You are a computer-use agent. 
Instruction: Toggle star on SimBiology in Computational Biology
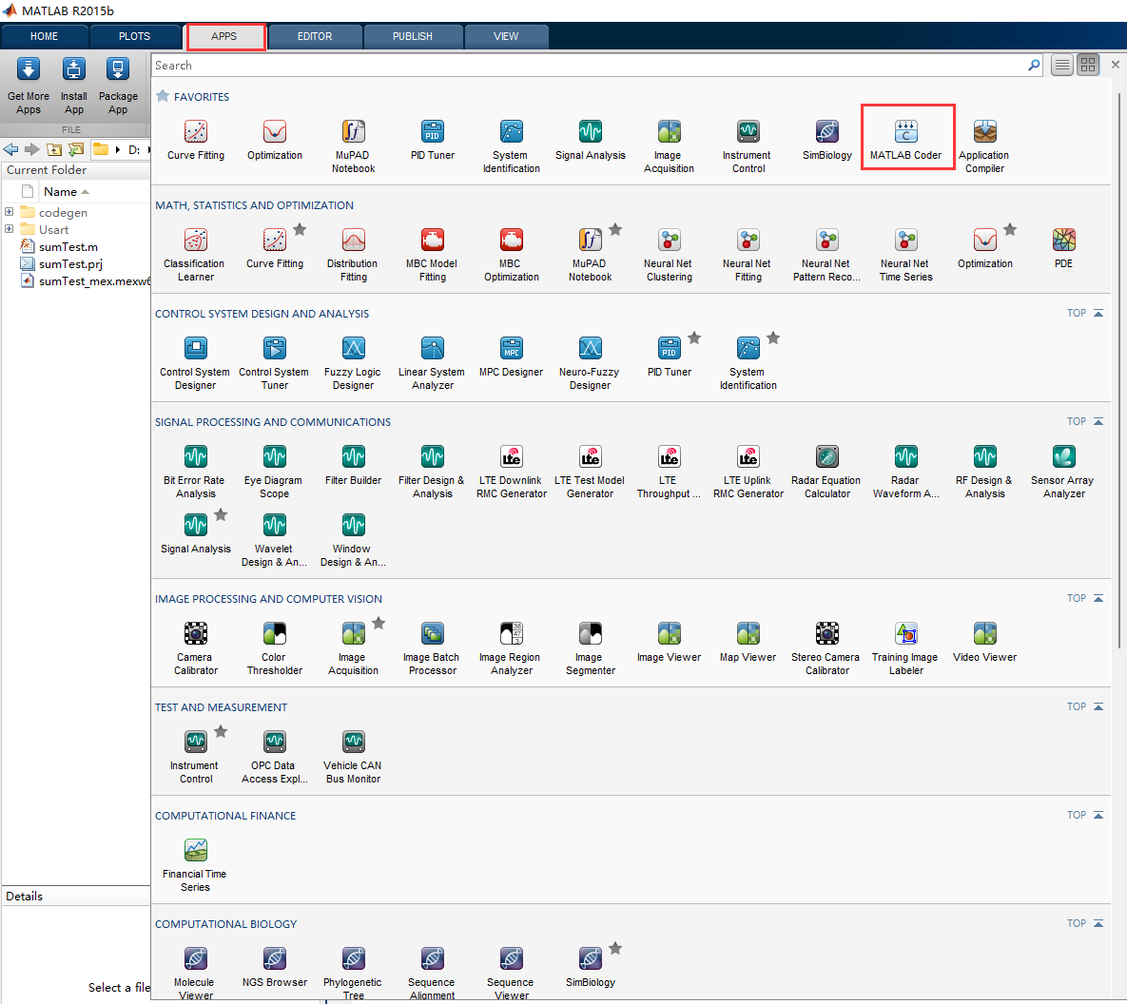click(615, 949)
